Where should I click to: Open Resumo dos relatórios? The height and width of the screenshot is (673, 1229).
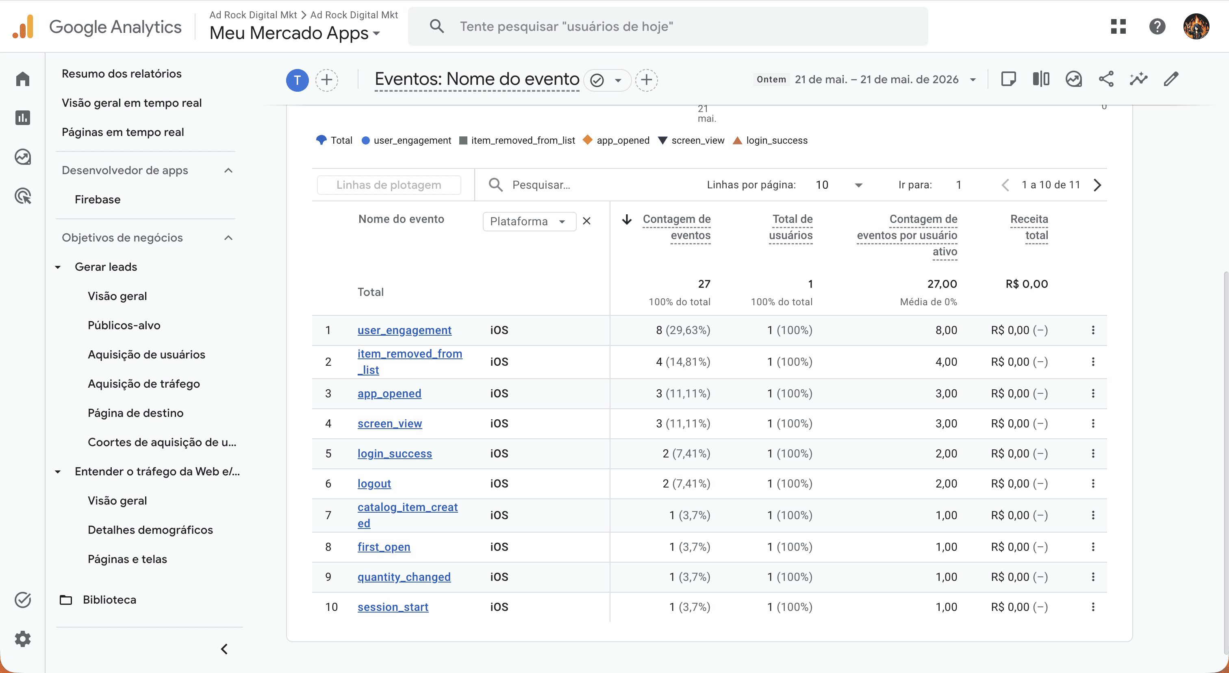[122, 73]
